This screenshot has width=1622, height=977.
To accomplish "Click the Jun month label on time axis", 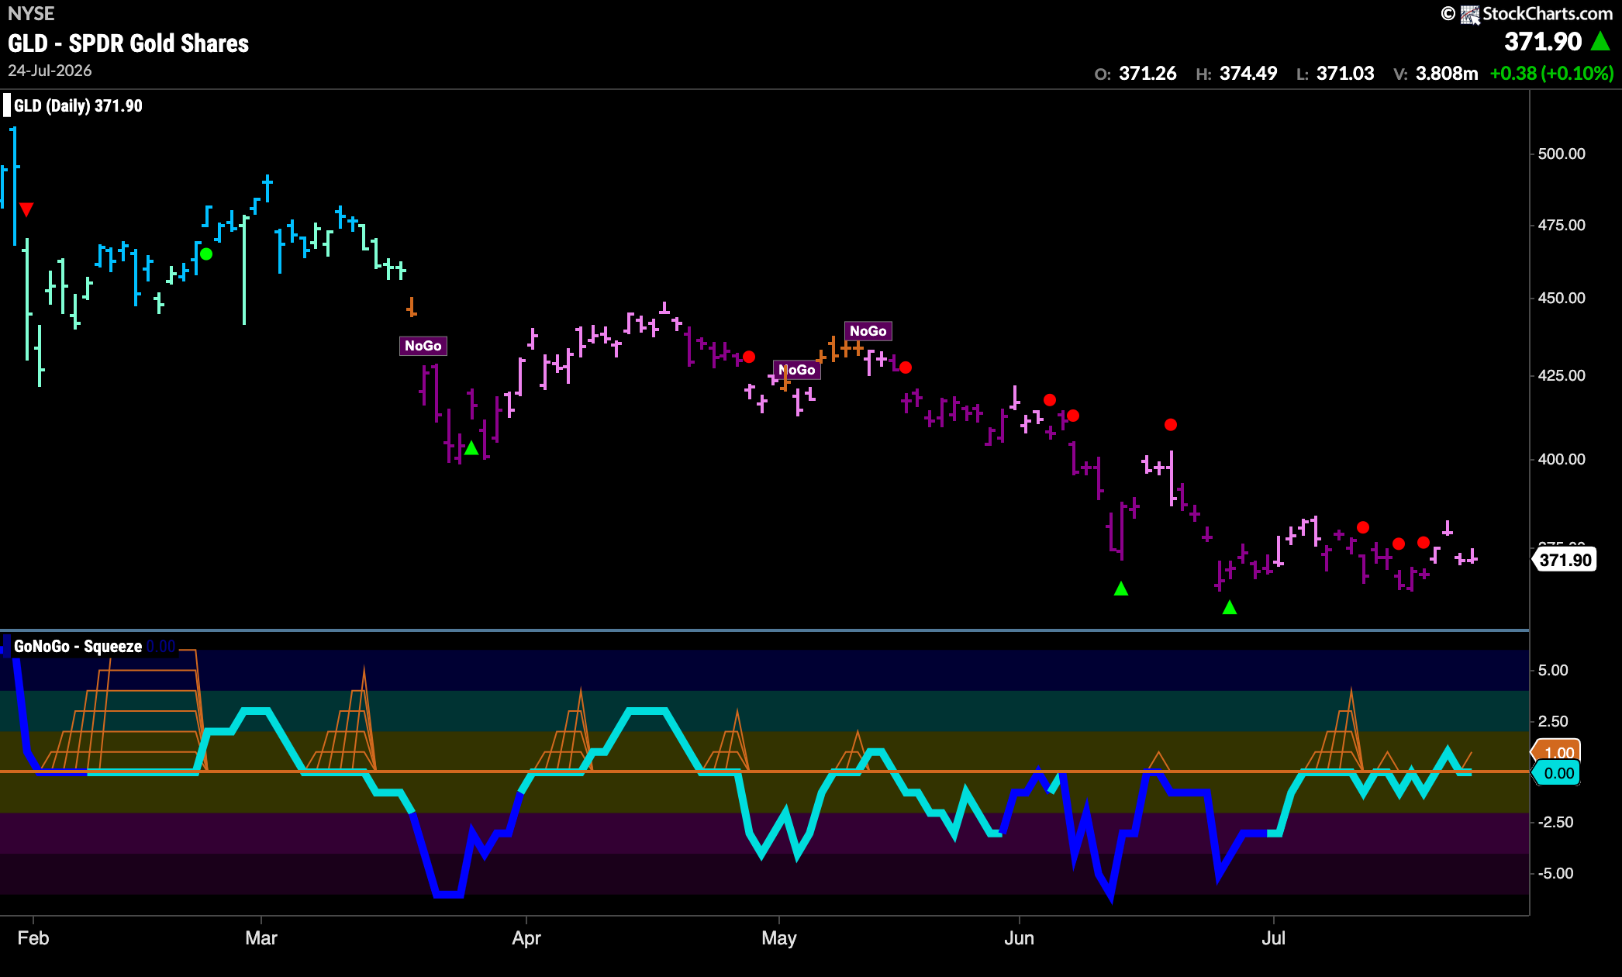I will pos(1019,938).
